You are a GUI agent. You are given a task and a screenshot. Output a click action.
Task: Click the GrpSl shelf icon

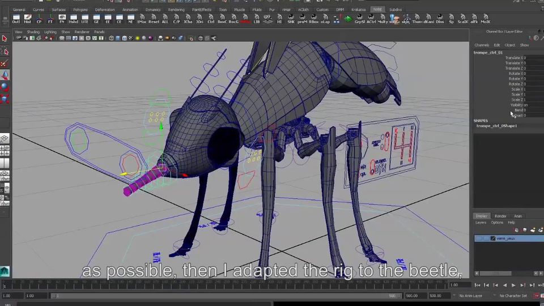pyautogui.click(x=359, y=19)
